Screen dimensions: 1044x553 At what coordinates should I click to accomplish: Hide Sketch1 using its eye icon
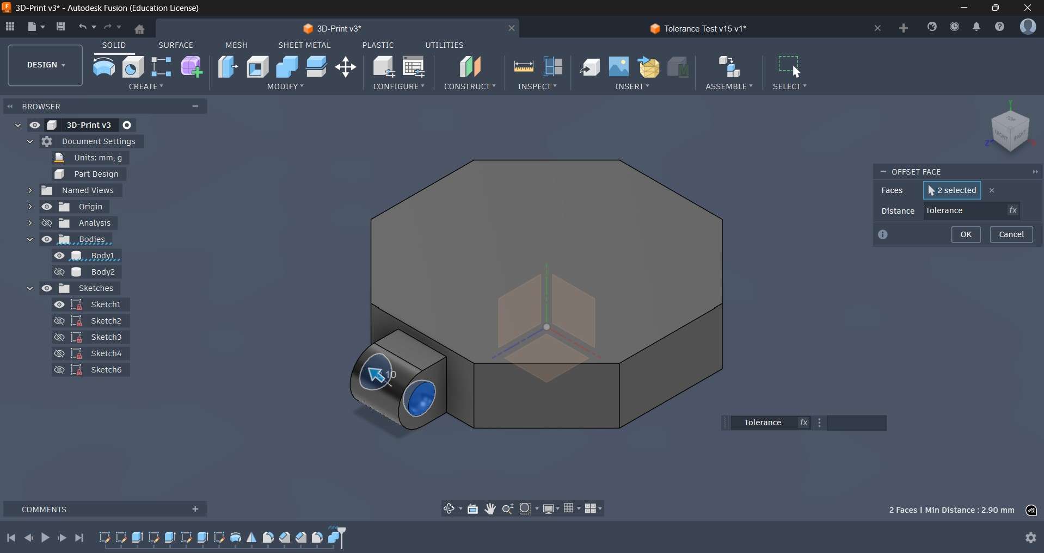tap(59, 305)
